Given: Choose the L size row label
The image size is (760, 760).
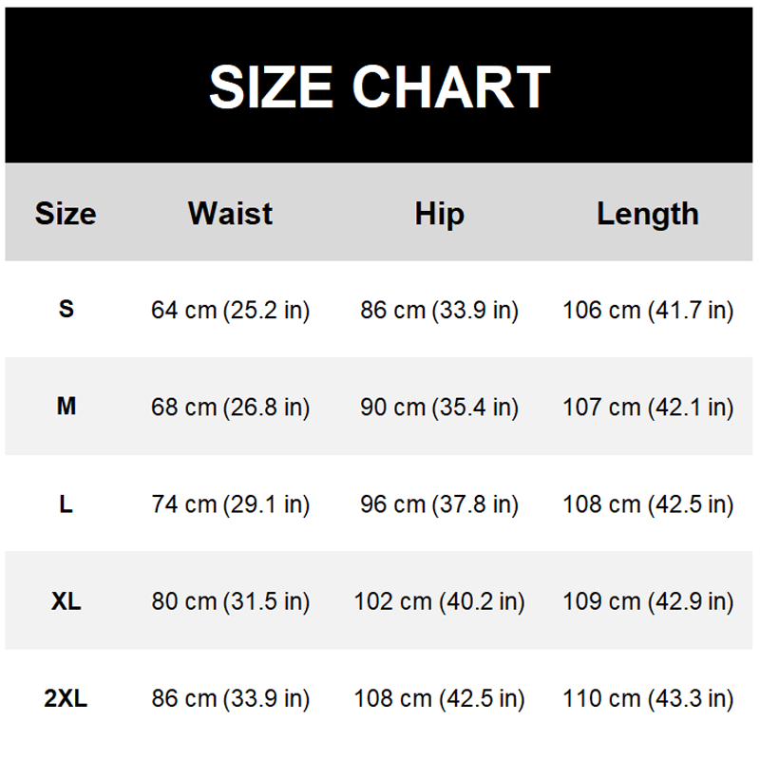Looking at the screenshot, I should (x=66, y=504).
